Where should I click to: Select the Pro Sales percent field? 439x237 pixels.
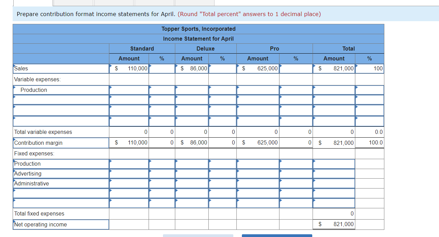[296, 69]
